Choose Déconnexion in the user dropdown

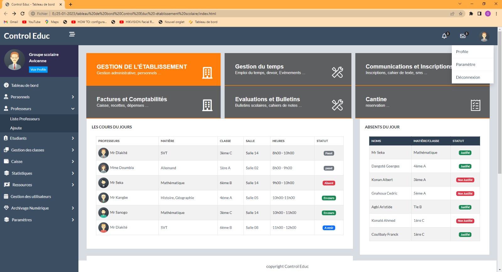[x=473, y=77]
